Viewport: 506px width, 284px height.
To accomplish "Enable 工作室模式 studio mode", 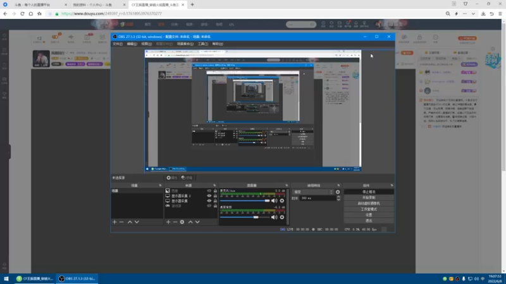I will (369, 210).
